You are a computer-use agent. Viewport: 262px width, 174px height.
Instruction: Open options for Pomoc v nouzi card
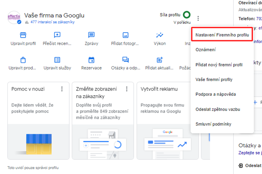(x=62, y=89)
